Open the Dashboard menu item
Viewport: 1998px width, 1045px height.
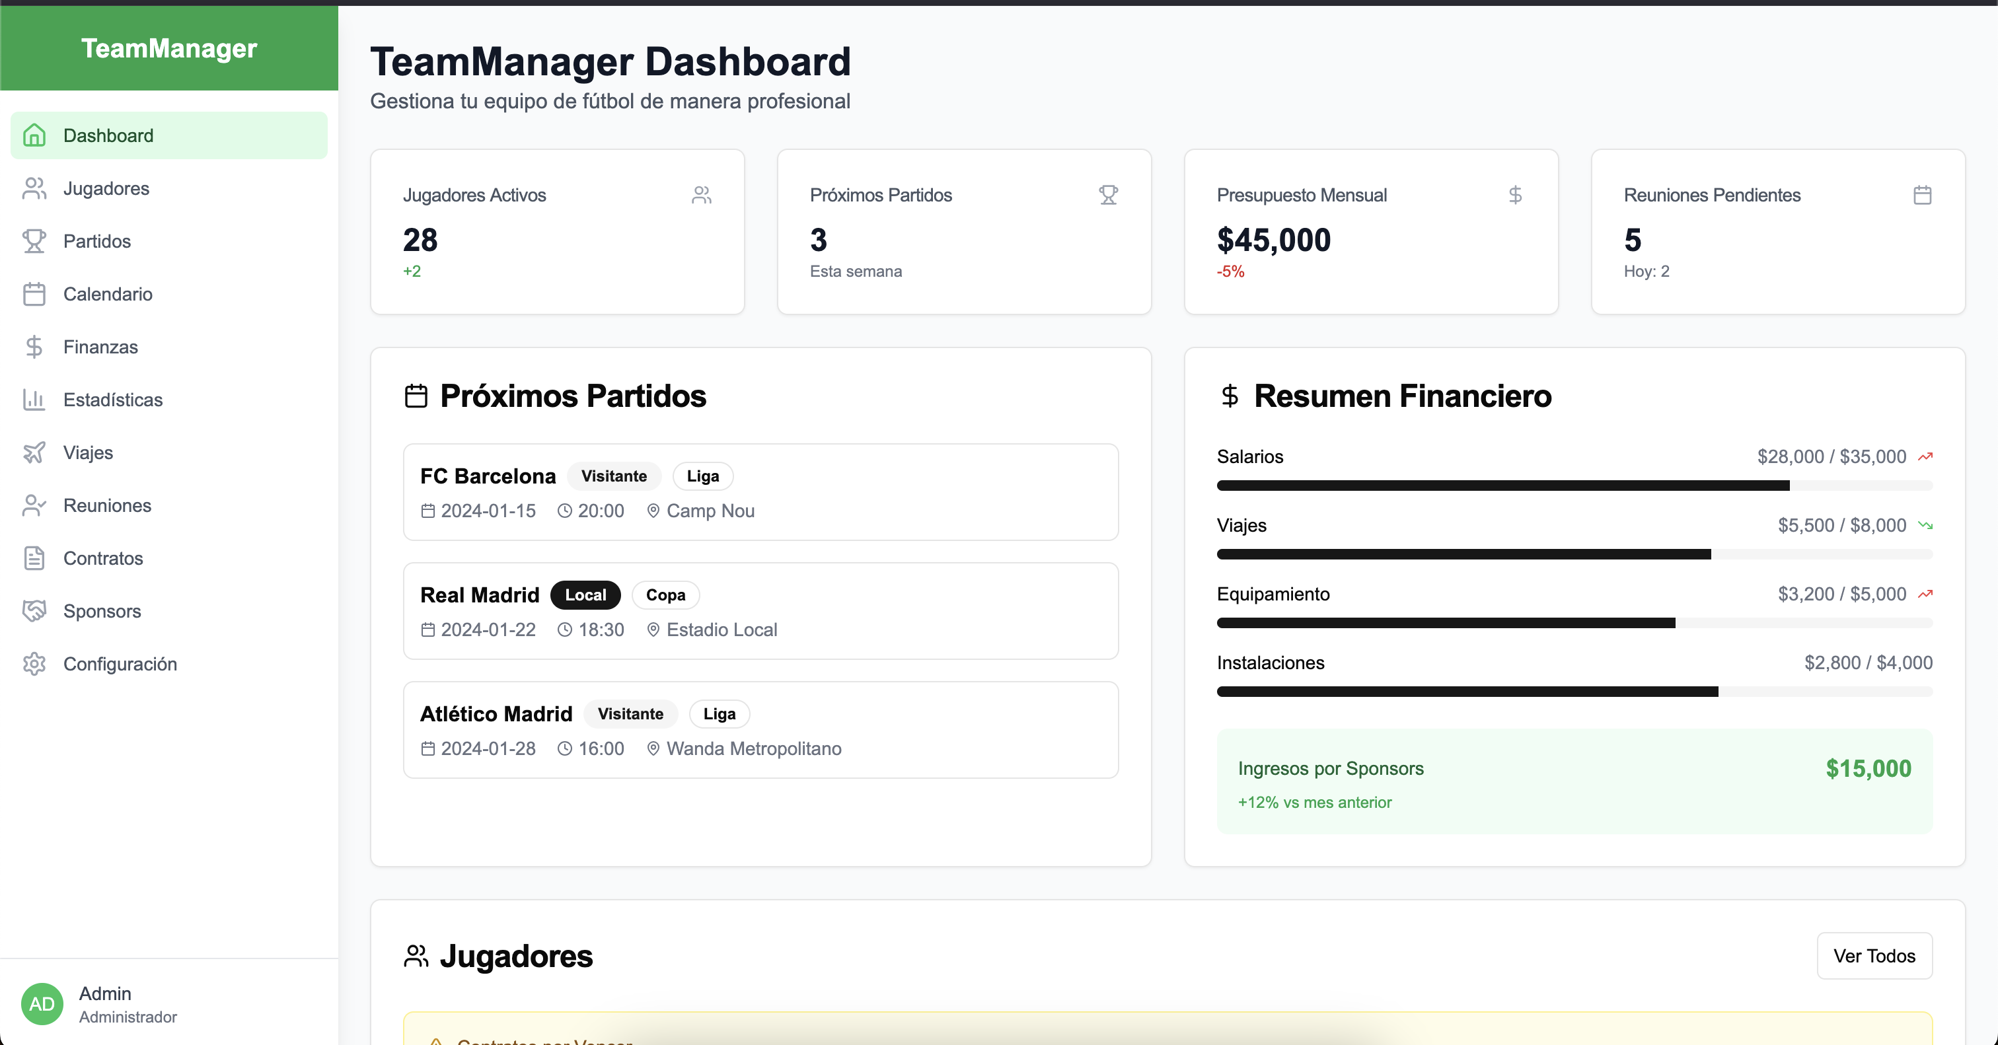[x=169, y=135]
